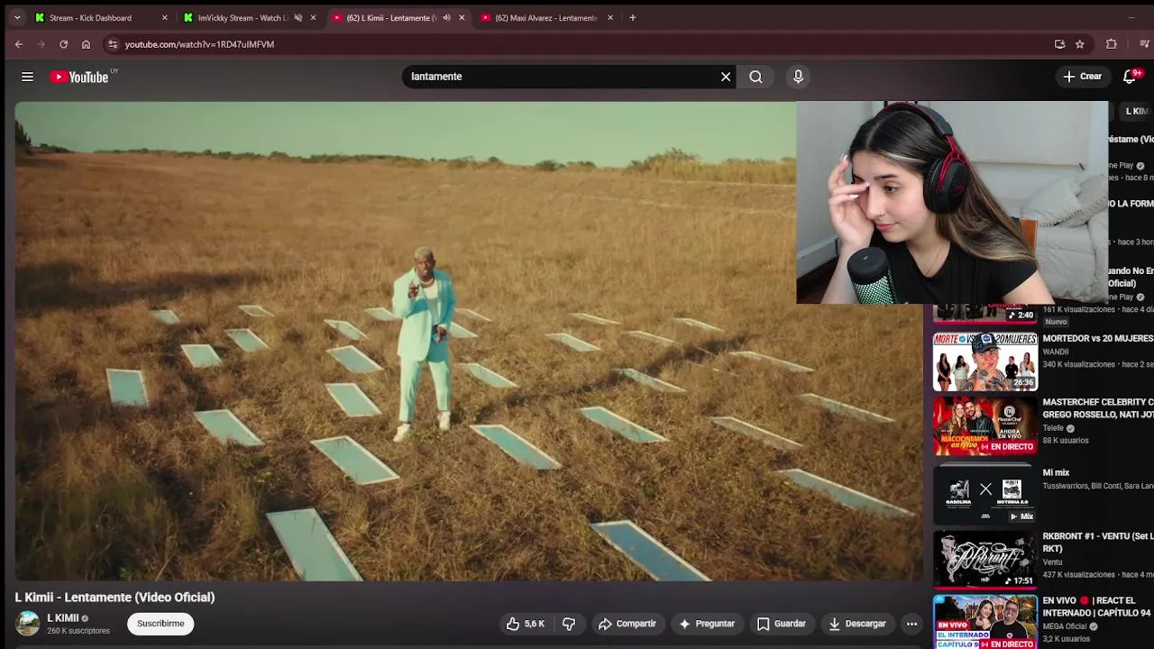Screen dimensions: 1154x649
Task: Click the WANDII channel name
Action: coord(1056,352)
